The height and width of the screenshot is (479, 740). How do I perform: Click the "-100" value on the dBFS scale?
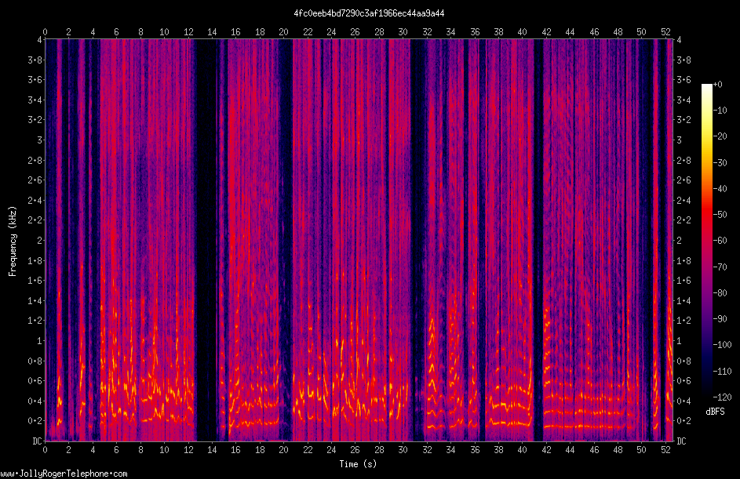pyautogui.click(x=722, y=345)
